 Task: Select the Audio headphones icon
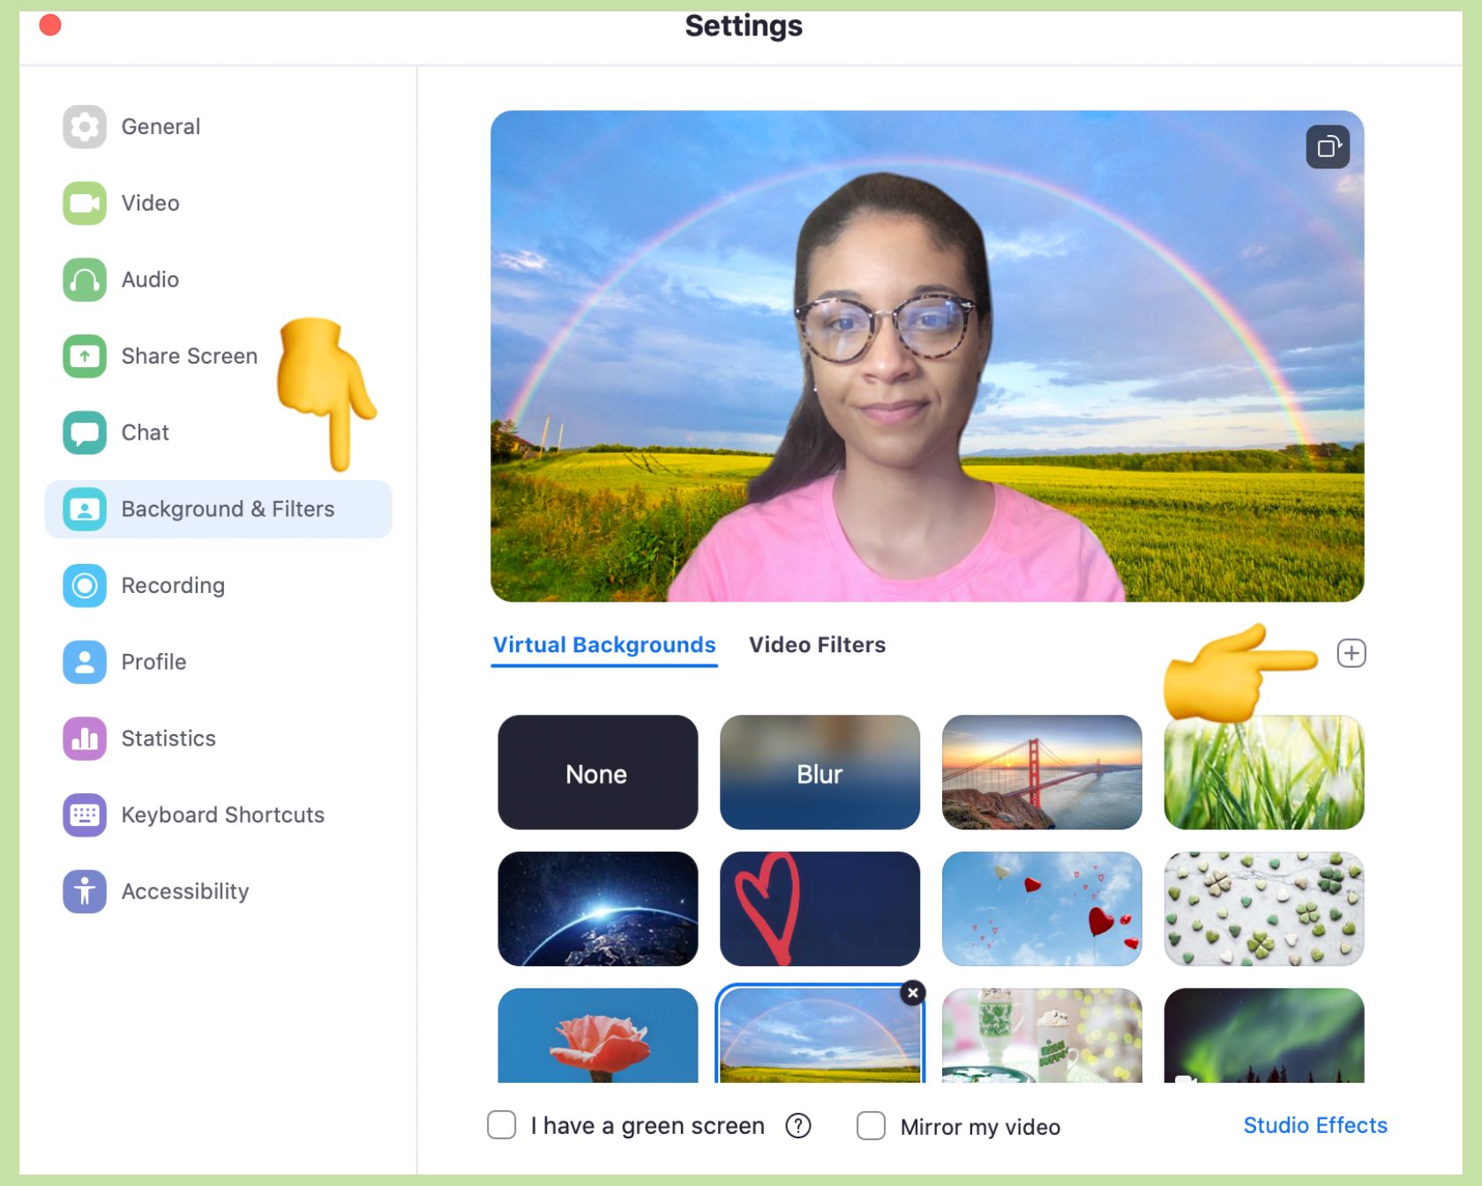coord(85,280)
